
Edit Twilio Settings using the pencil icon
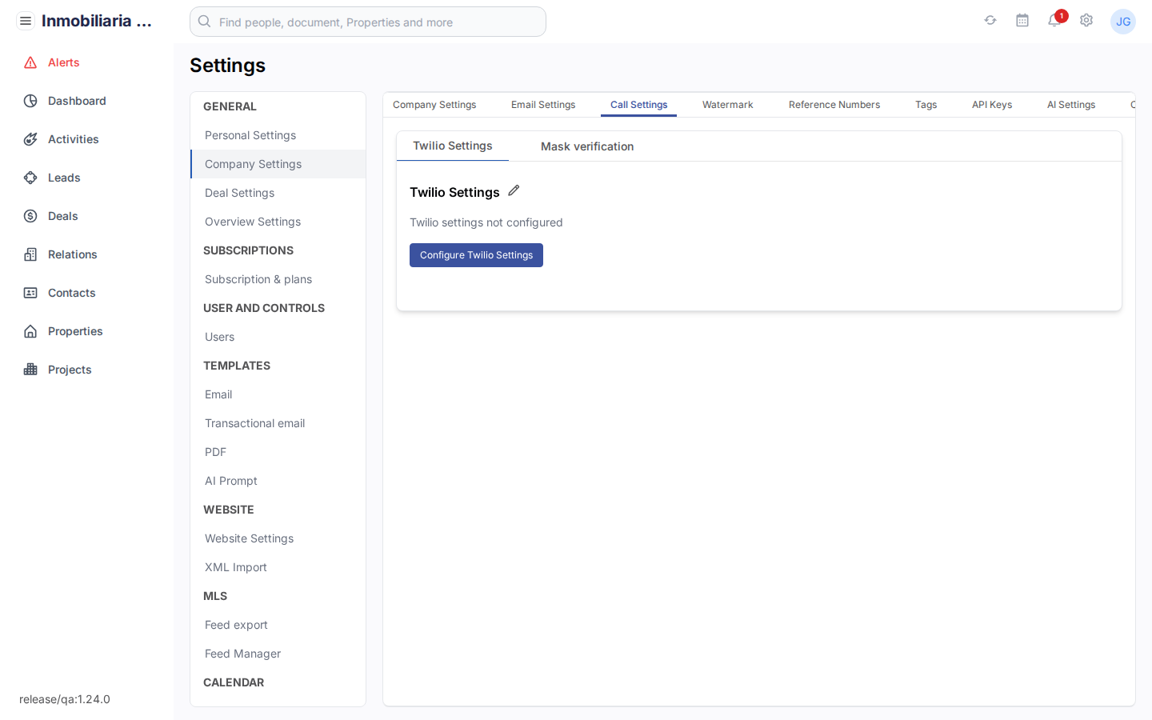[513, 190]
